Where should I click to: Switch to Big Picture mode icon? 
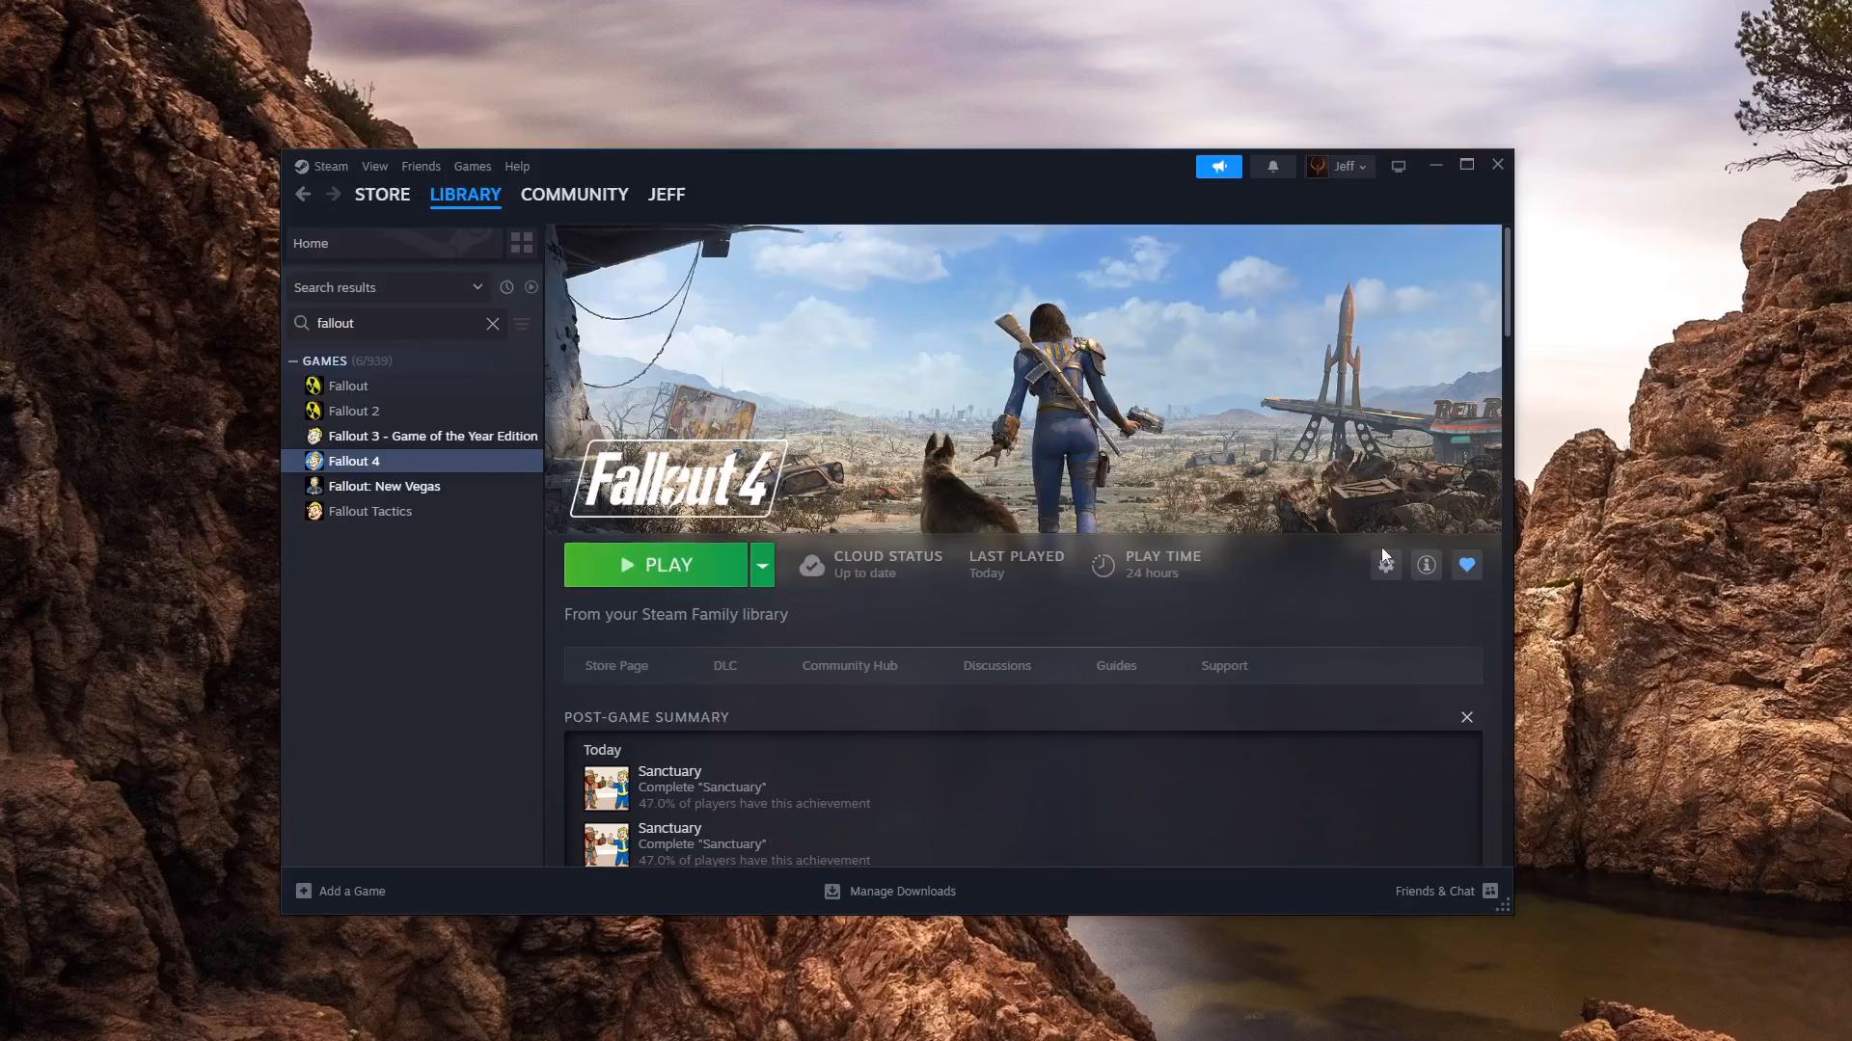click(1399, 167)
